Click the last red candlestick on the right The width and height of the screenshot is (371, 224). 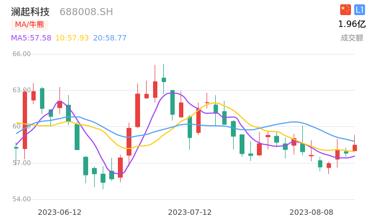355,147
